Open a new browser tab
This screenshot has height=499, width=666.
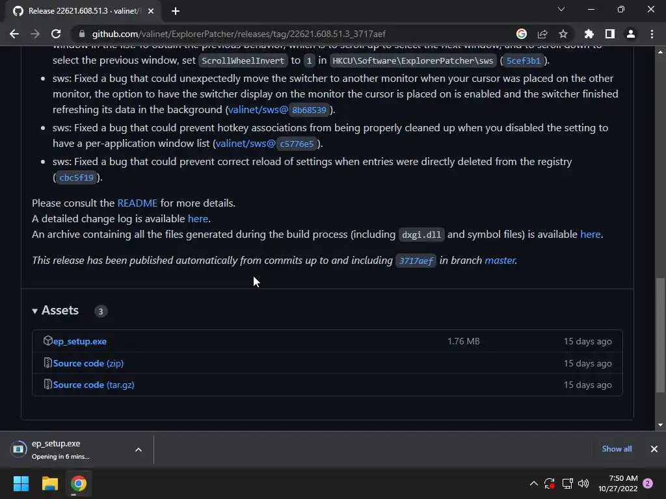point(176,11)
